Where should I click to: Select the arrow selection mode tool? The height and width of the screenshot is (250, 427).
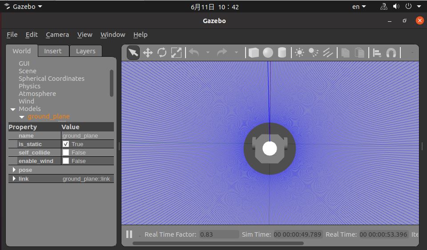click(x=133, y=52)
